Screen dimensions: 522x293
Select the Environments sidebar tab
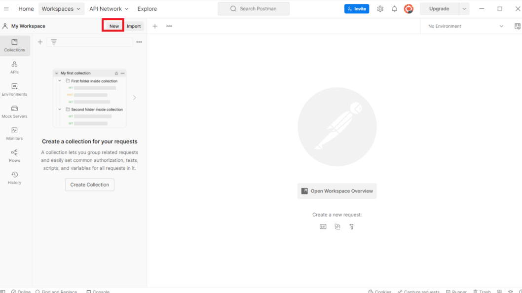(x=14, y=90)
